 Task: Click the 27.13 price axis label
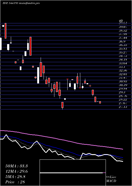pos(123,107)
